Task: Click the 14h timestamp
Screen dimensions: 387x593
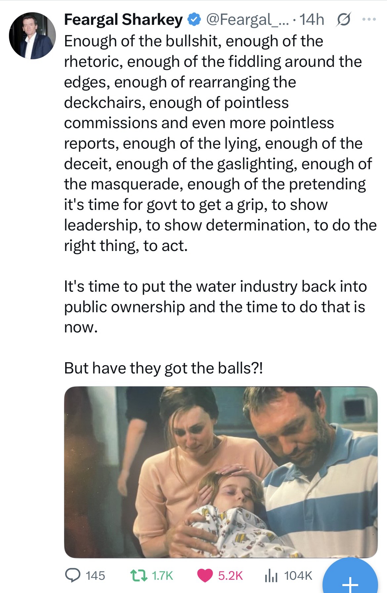Action: pyautogui.click(x=312, y=20)
